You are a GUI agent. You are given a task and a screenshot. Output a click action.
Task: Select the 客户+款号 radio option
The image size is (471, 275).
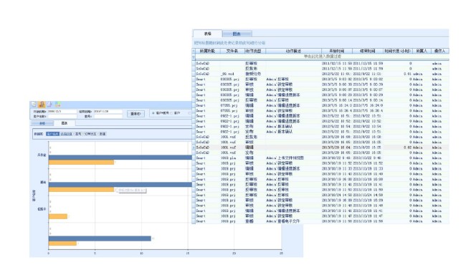click(153, 113)
